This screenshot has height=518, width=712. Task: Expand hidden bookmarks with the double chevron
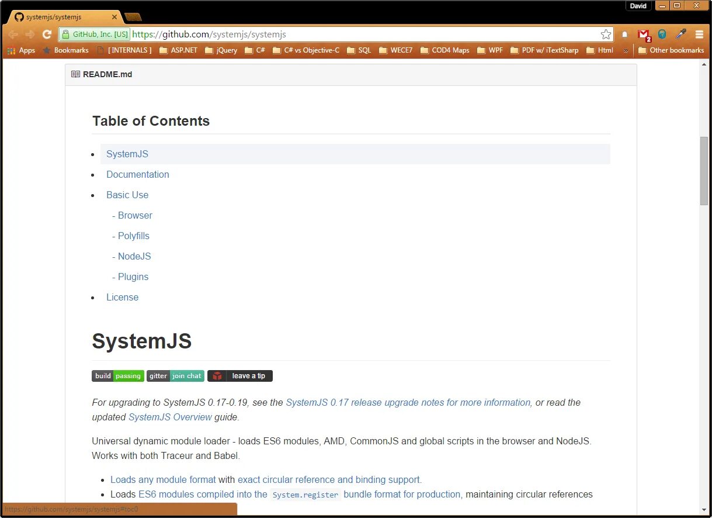point(626,50)
